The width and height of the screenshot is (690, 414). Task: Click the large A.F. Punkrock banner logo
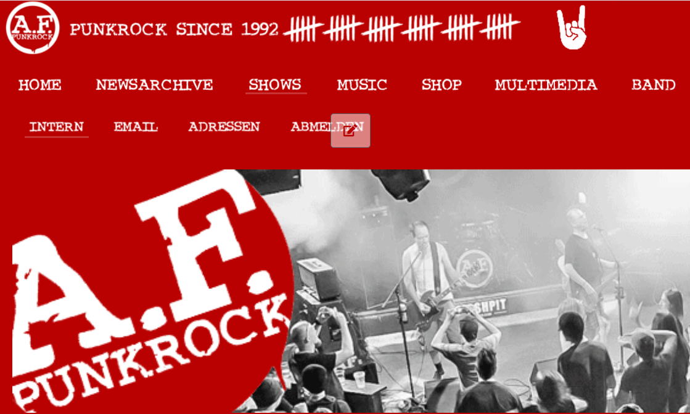[146, 291]
